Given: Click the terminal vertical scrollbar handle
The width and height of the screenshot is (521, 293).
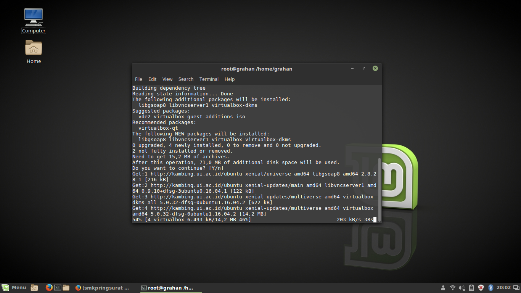Looking at the screenshot, I should 379,190.
